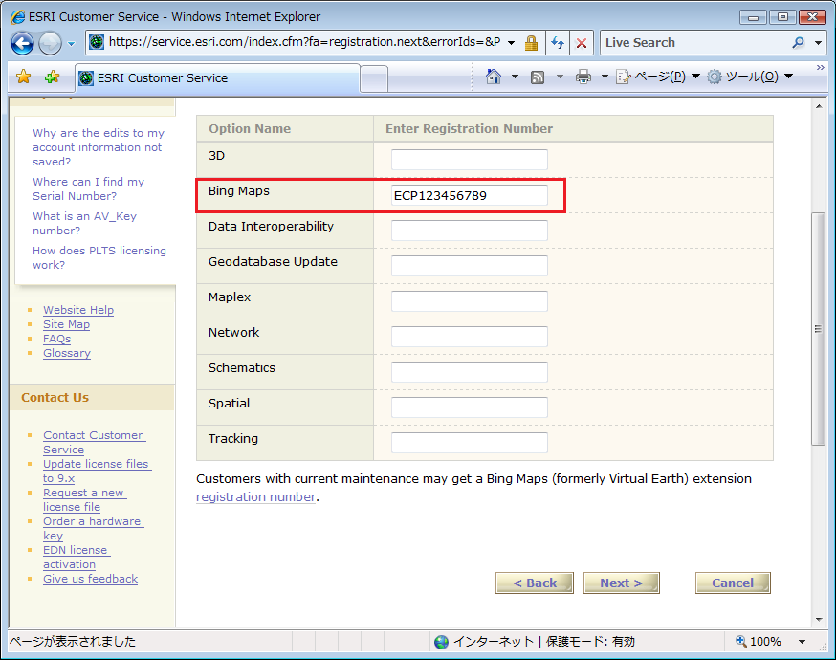Click the Home icon in toolbar
The width and height of the screenshot is (836, 660).
point(494,77)
